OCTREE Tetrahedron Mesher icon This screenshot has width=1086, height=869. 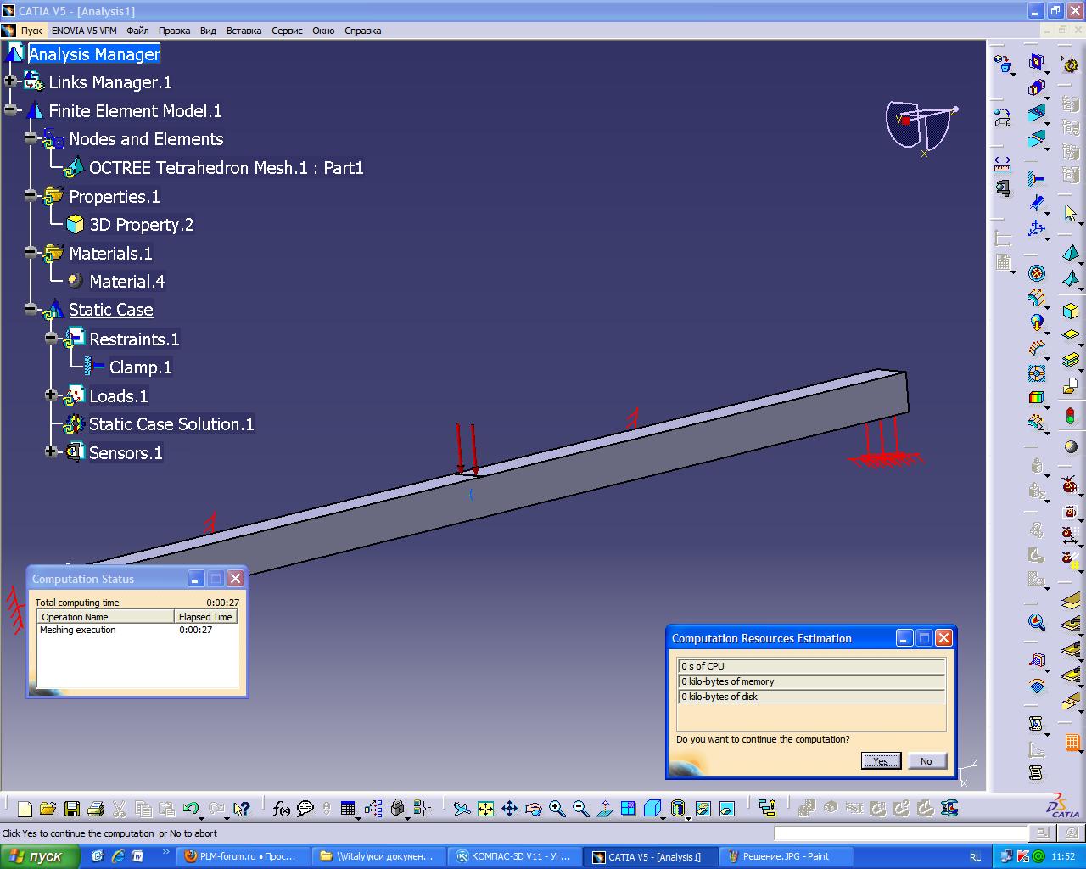point(1071,254)
